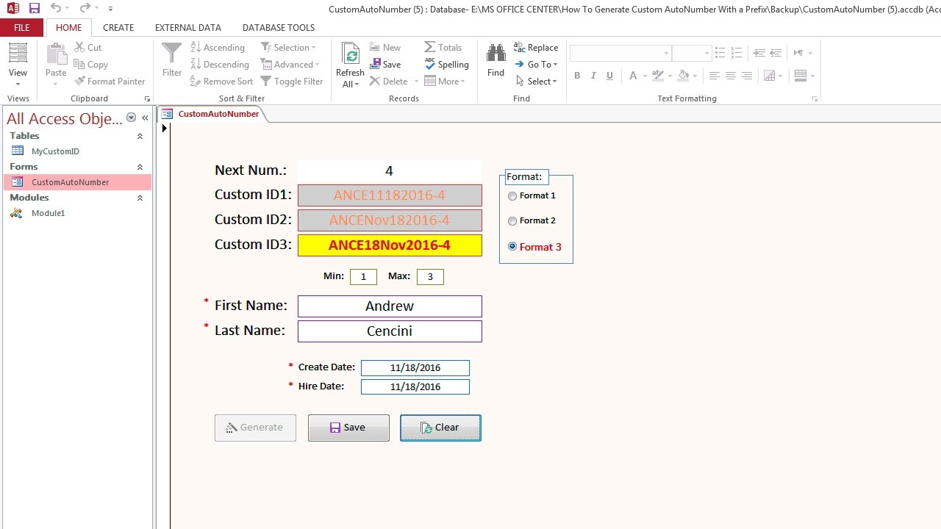Open the text highlight color picker
Viewport: 941px width, 529px height.
(x=661, y=76)
